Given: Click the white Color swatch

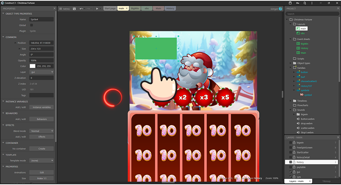Looking at the screenshot, I should [32, 66].
